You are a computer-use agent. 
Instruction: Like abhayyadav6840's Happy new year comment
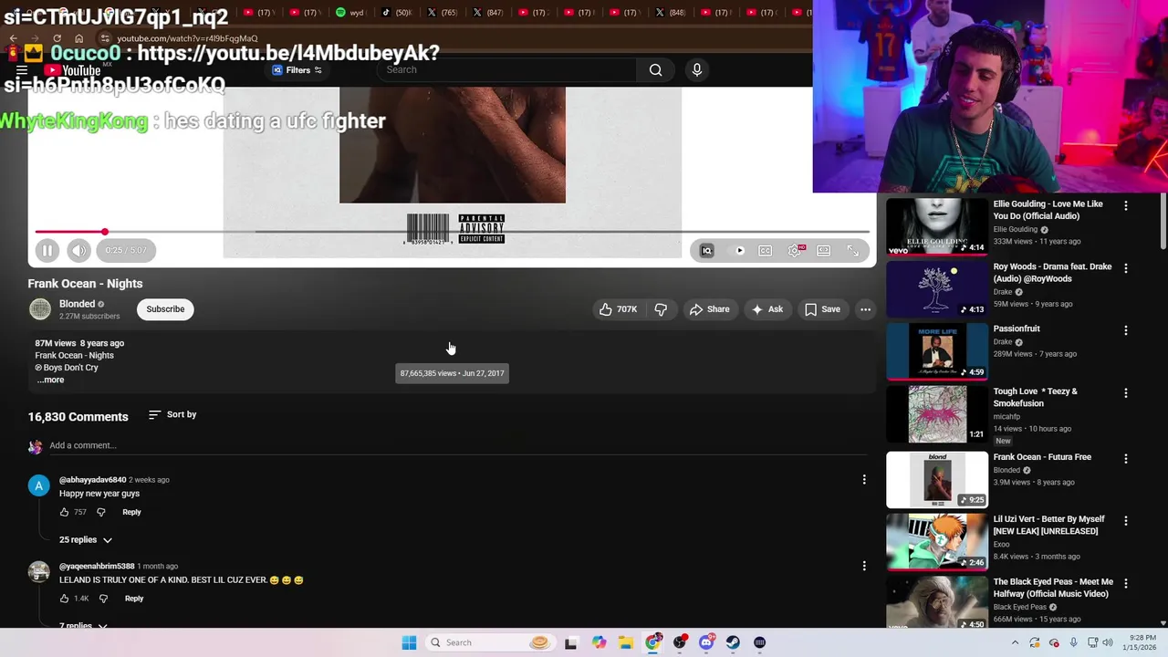click(65, 512)
